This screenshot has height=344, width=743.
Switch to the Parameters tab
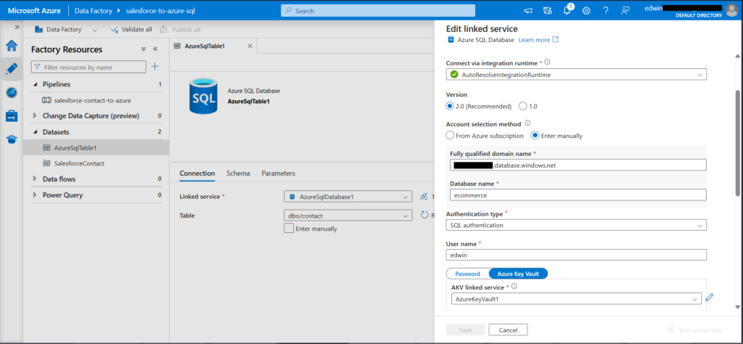(278, 173)
